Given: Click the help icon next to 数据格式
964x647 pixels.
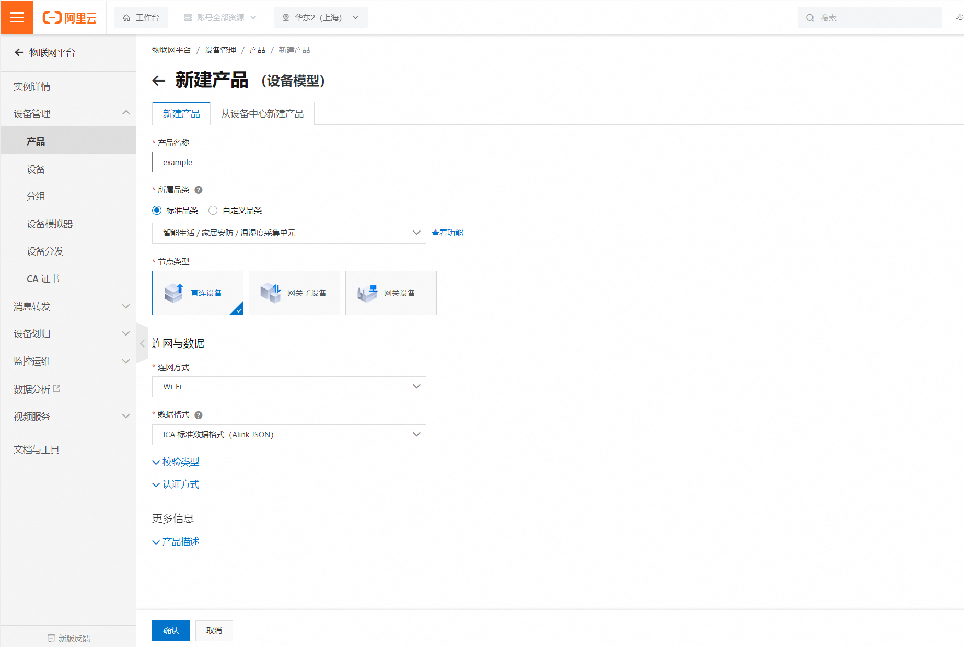Looking at the screenshot, I should pyautogui.click(x=199, y=415).
